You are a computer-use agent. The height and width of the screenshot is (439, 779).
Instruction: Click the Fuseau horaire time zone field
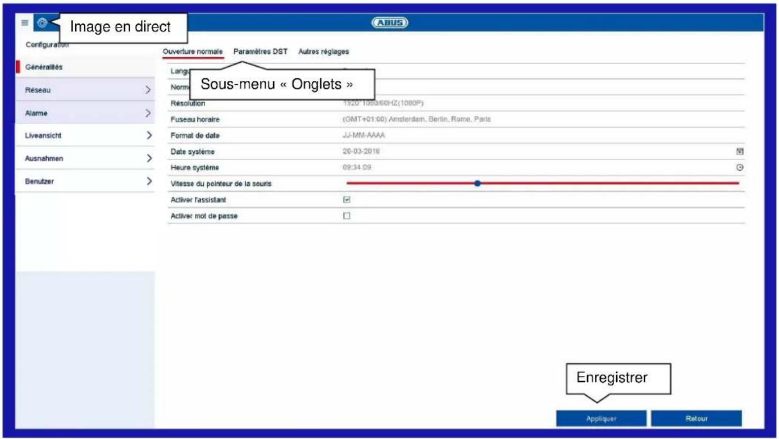pyautogui.click(x=417, y=120)
